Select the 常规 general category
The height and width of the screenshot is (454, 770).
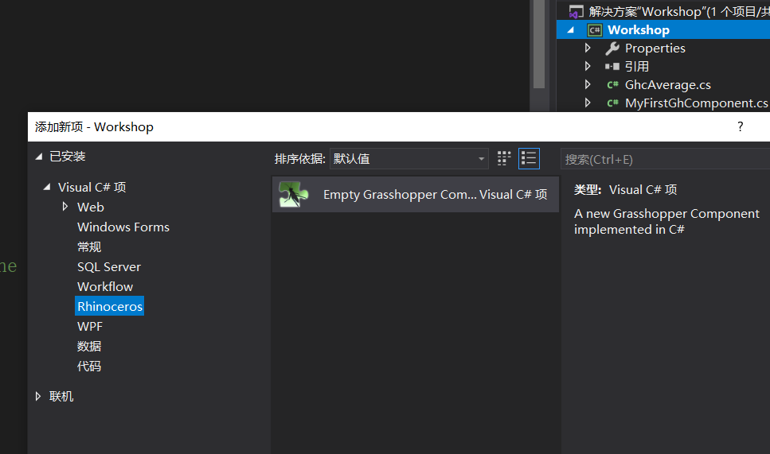click(89, 246)
